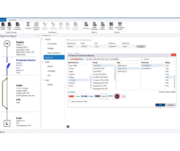Switch to the Home ribbon tab
The height and width of the screenshot is (151, 180).
coord(3,20)
